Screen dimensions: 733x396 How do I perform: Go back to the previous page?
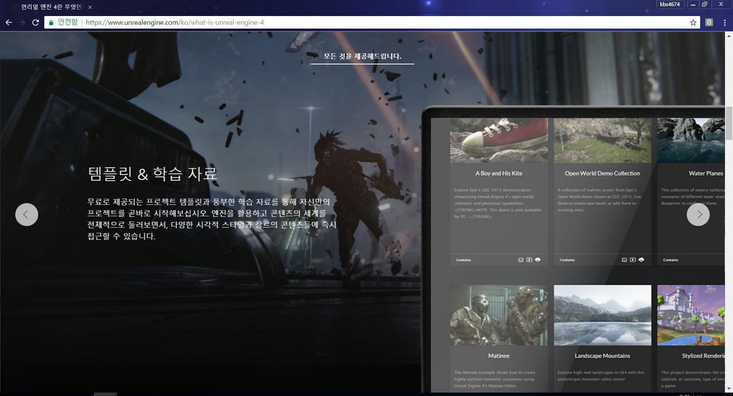click(x=9, y=22)
